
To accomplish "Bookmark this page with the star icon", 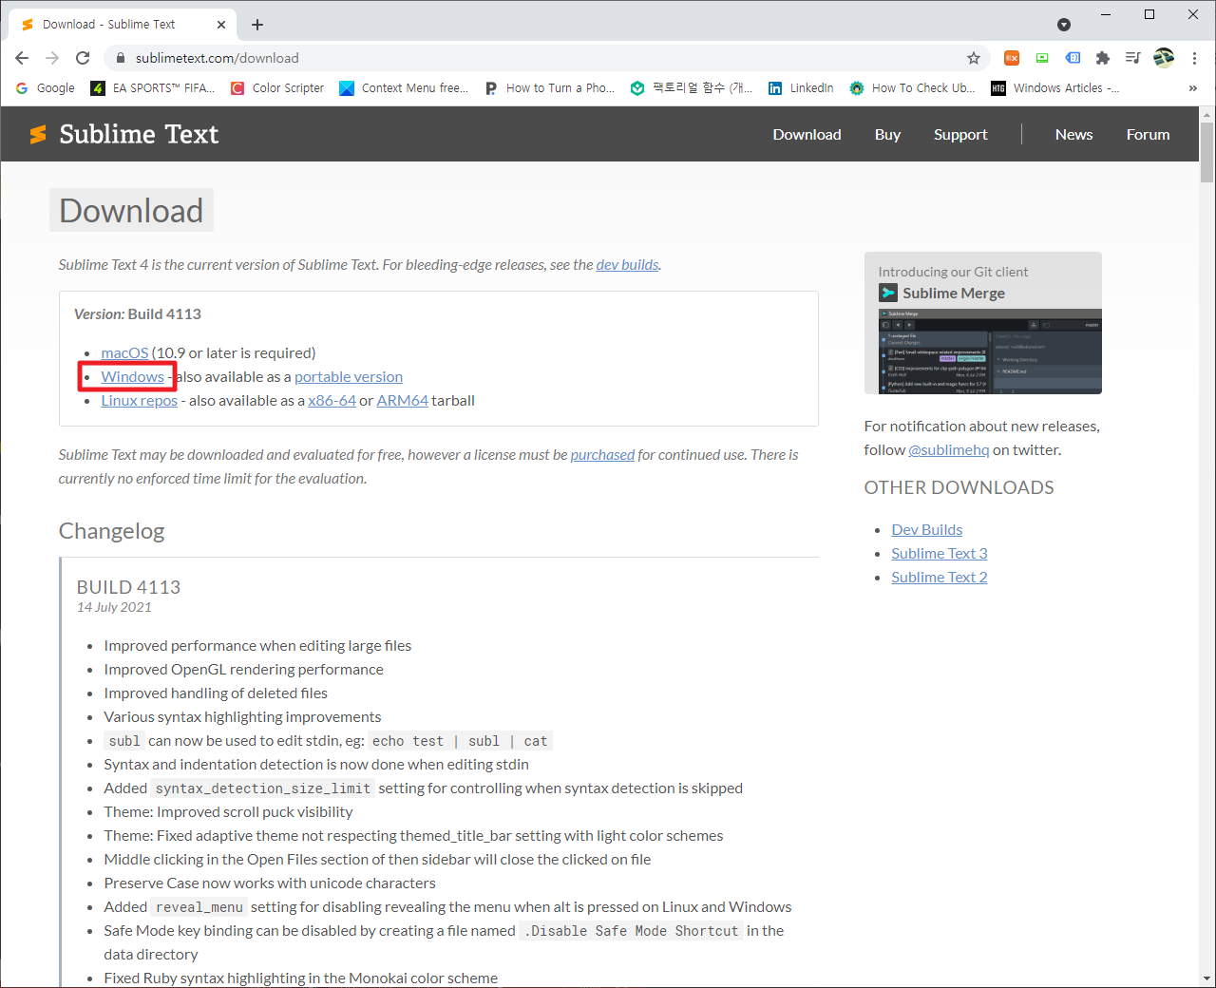I will pyautogui.click(x=974, y=58).
